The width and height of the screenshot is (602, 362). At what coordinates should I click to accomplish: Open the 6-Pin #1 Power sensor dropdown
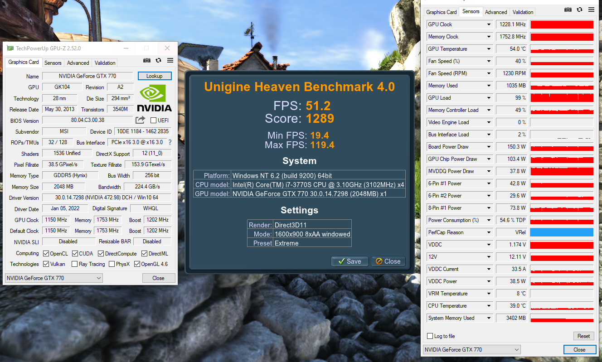coord(489,183)
